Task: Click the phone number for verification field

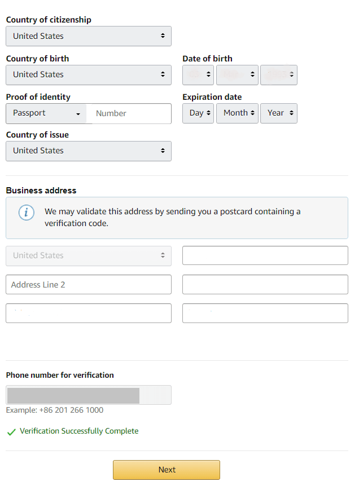Action: pyautogui.click(x=88, y=395)
